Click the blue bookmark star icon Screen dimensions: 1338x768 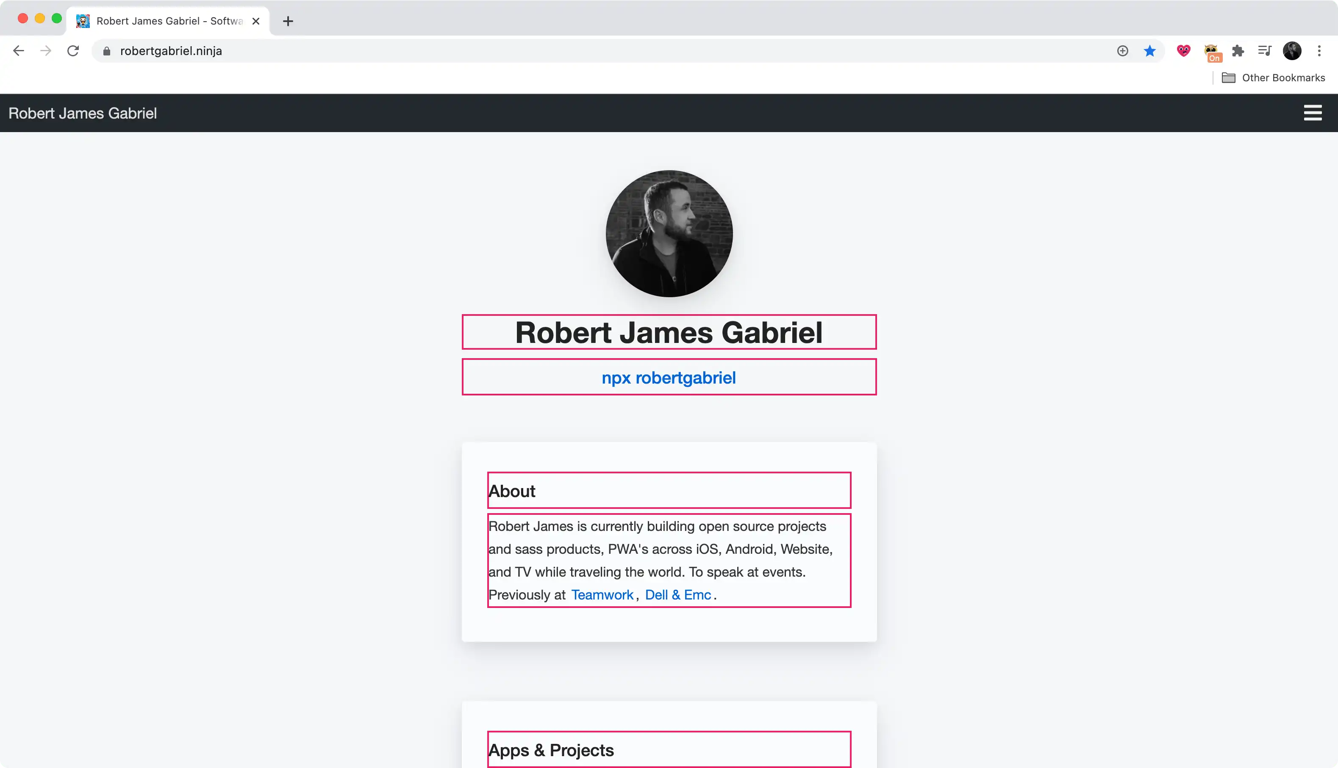[1149, 51]
